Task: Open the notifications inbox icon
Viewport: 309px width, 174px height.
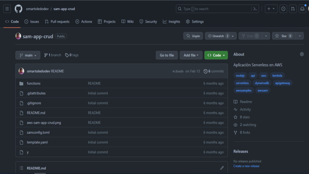Action: coord(302,9)
